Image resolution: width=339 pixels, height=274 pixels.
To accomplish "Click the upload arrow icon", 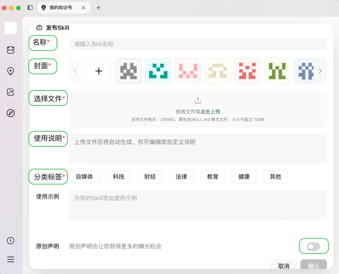I will pos(198,100).
